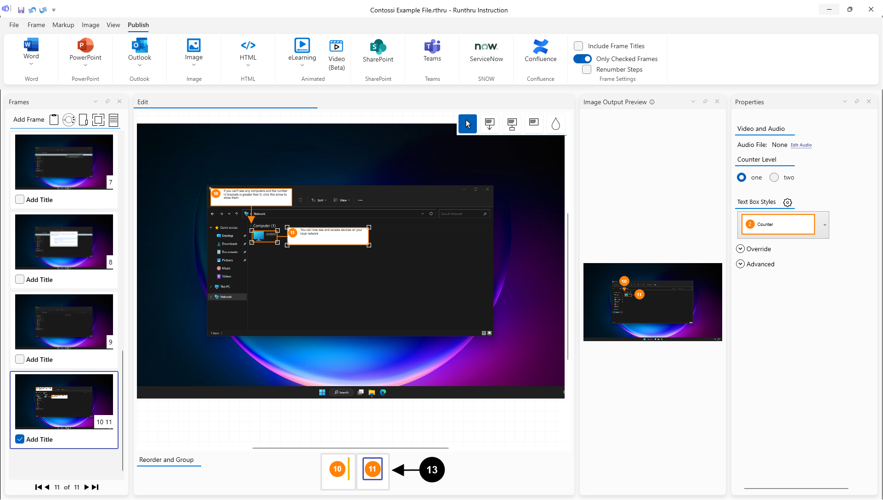Click the Video (Beta) icon
This screenshot has width=883, height=500.
[336, 46]
